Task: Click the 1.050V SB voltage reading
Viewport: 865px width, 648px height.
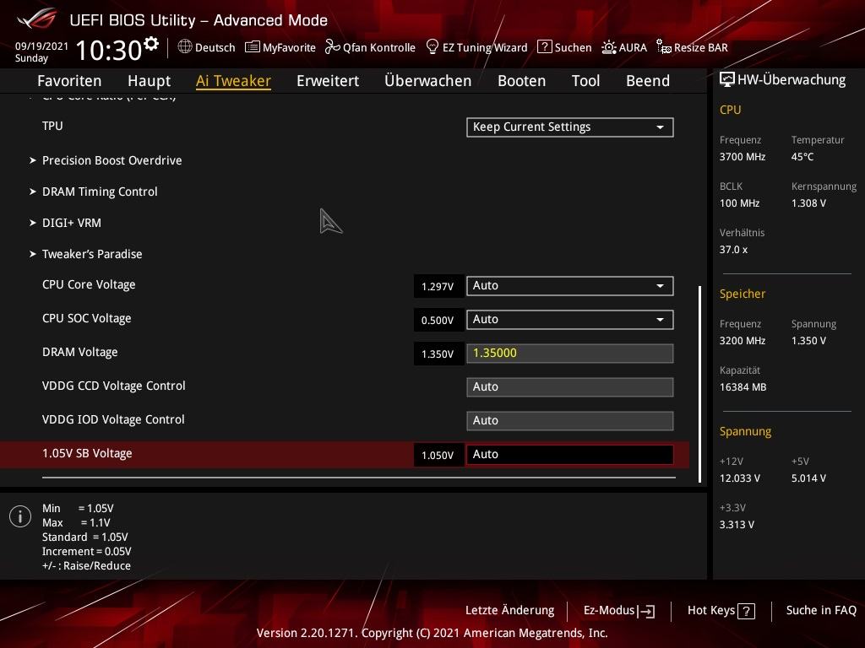Action: pos(438,455)
